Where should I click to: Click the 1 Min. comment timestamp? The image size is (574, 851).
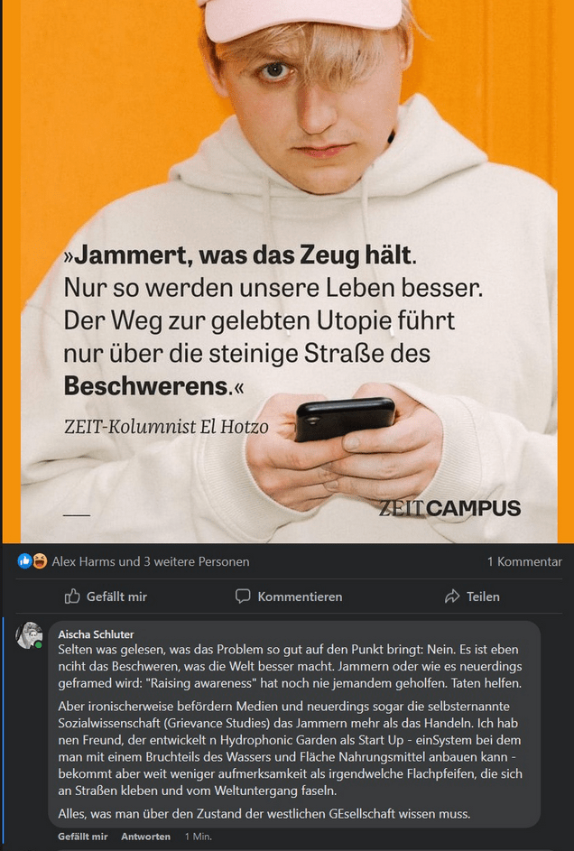198,837
